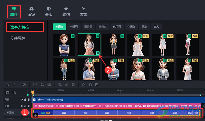Click the green range start marker on the timeline
This screenshot has height=121, width=205.
pyautogui.click(x=34, y=95)
